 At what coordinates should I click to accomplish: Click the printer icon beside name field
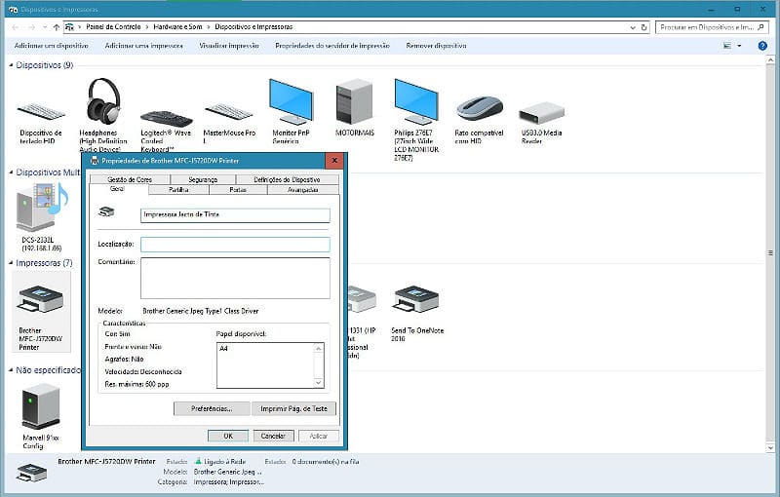(106, 212)
